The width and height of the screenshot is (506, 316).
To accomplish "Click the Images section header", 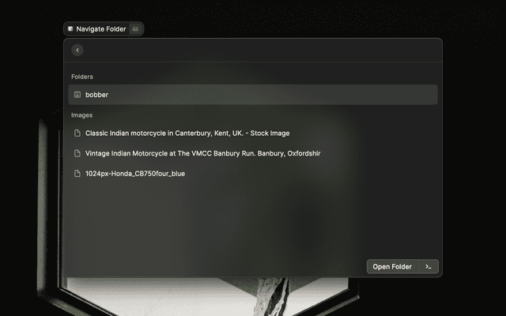I will click(81, 115).
